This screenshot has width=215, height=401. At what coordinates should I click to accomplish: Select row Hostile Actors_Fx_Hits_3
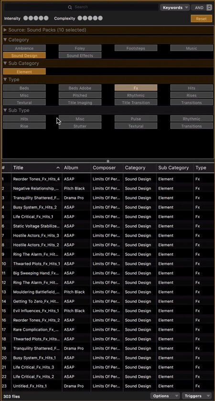pyautogui.click(x=107, y=236)
